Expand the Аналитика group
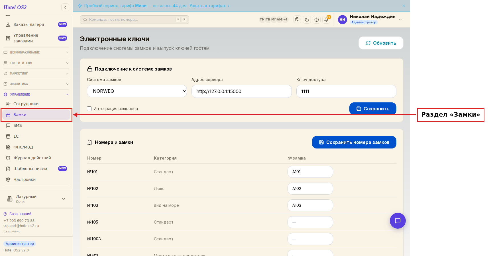Image resolution: width=491 pixels, height=256 pixels. [x=36, y=84]
